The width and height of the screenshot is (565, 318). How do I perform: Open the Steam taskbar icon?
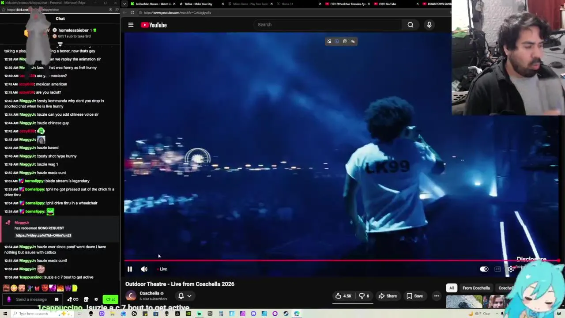tap(286, 314)
